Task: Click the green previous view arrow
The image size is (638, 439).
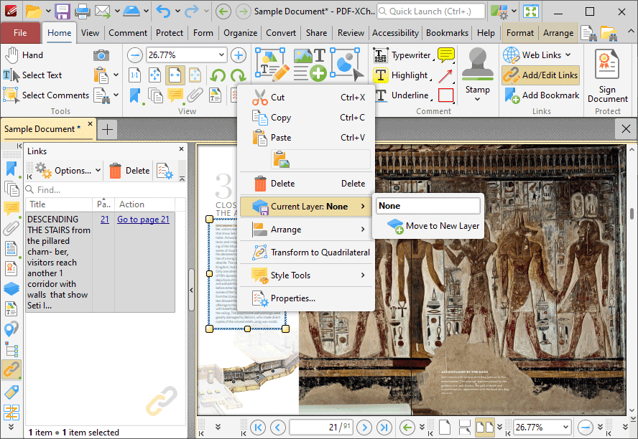Action: point(407,428)
